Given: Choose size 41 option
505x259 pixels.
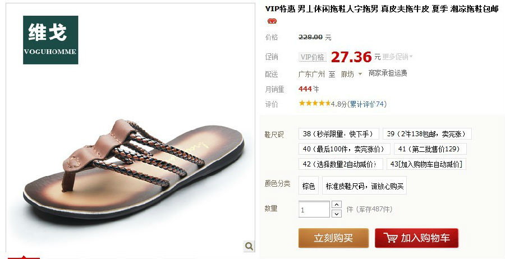Looking at the screenshot, I should (430, 149).
